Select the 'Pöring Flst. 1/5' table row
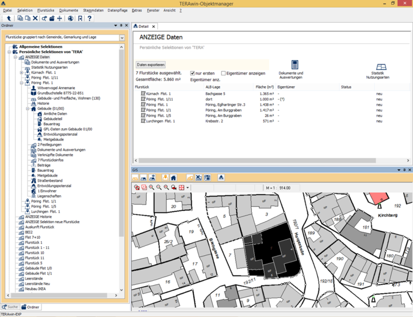413x317 pixels. click(x=159, y=115)
